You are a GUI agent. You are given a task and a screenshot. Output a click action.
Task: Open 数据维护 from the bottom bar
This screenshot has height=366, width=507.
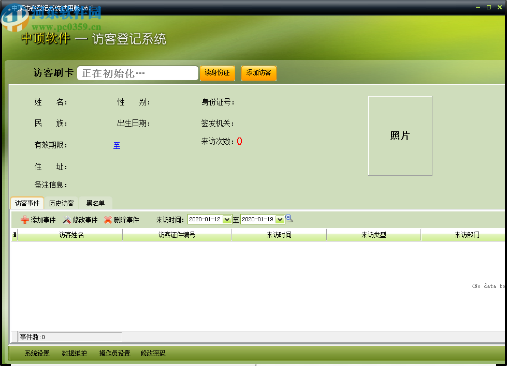[74, 353]
